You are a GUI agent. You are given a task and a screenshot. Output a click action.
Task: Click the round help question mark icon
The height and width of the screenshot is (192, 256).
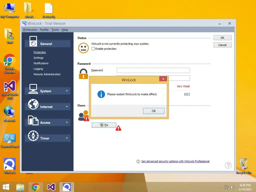pos(228,165)
